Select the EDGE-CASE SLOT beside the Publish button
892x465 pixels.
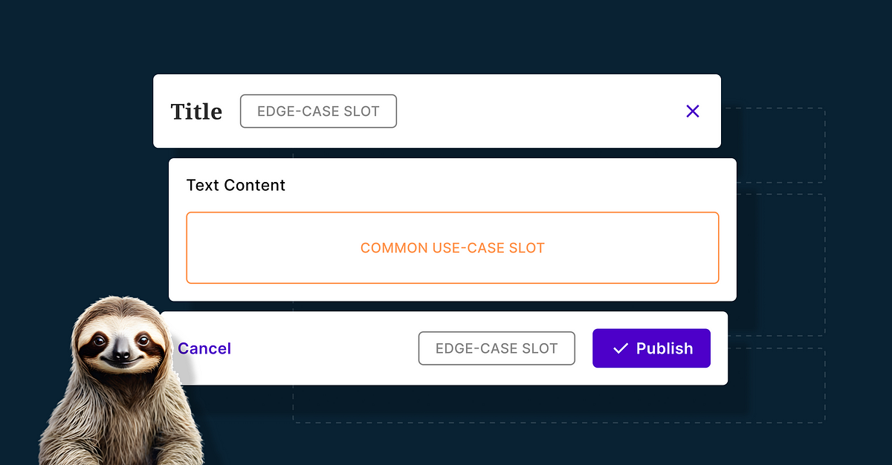tap(497, 348)
